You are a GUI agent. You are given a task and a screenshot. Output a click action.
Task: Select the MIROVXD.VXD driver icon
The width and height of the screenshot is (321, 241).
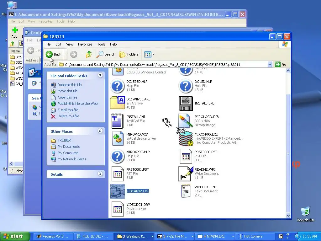117,138
